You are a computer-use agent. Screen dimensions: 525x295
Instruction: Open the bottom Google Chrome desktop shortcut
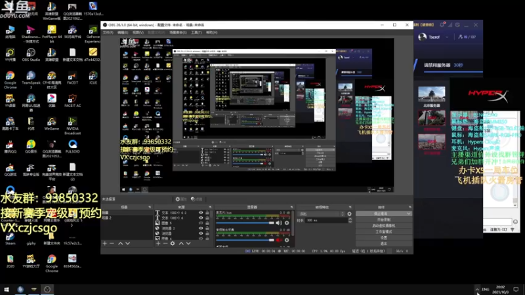[x=52, y=264]
